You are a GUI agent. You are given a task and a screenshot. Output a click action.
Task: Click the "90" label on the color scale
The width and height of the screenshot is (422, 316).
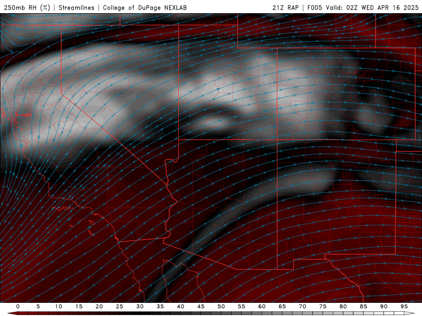coord(384,307)
